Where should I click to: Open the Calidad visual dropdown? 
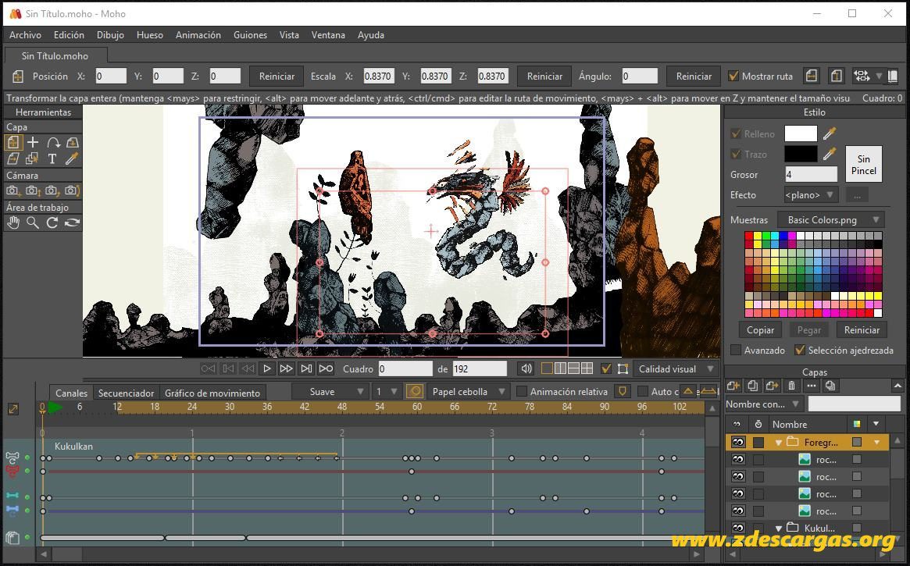(x=676, y=368)
